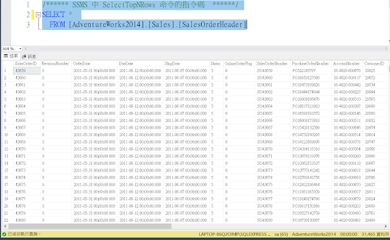Select the DueDate column header
The image size is (390, 240).
point(141,64)
